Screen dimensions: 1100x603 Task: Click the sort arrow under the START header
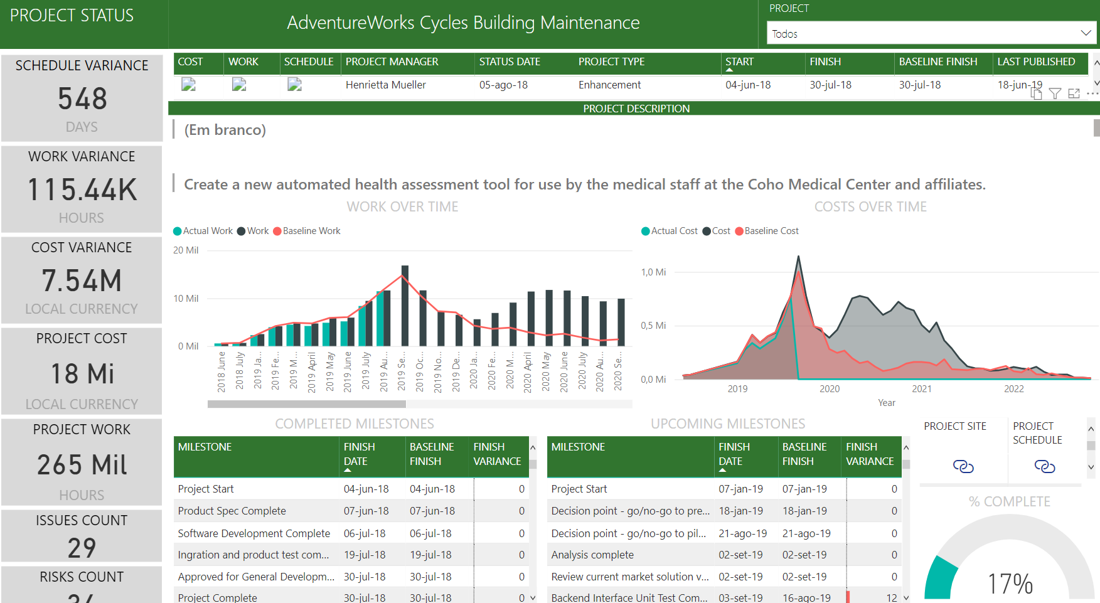pos(729,70)
